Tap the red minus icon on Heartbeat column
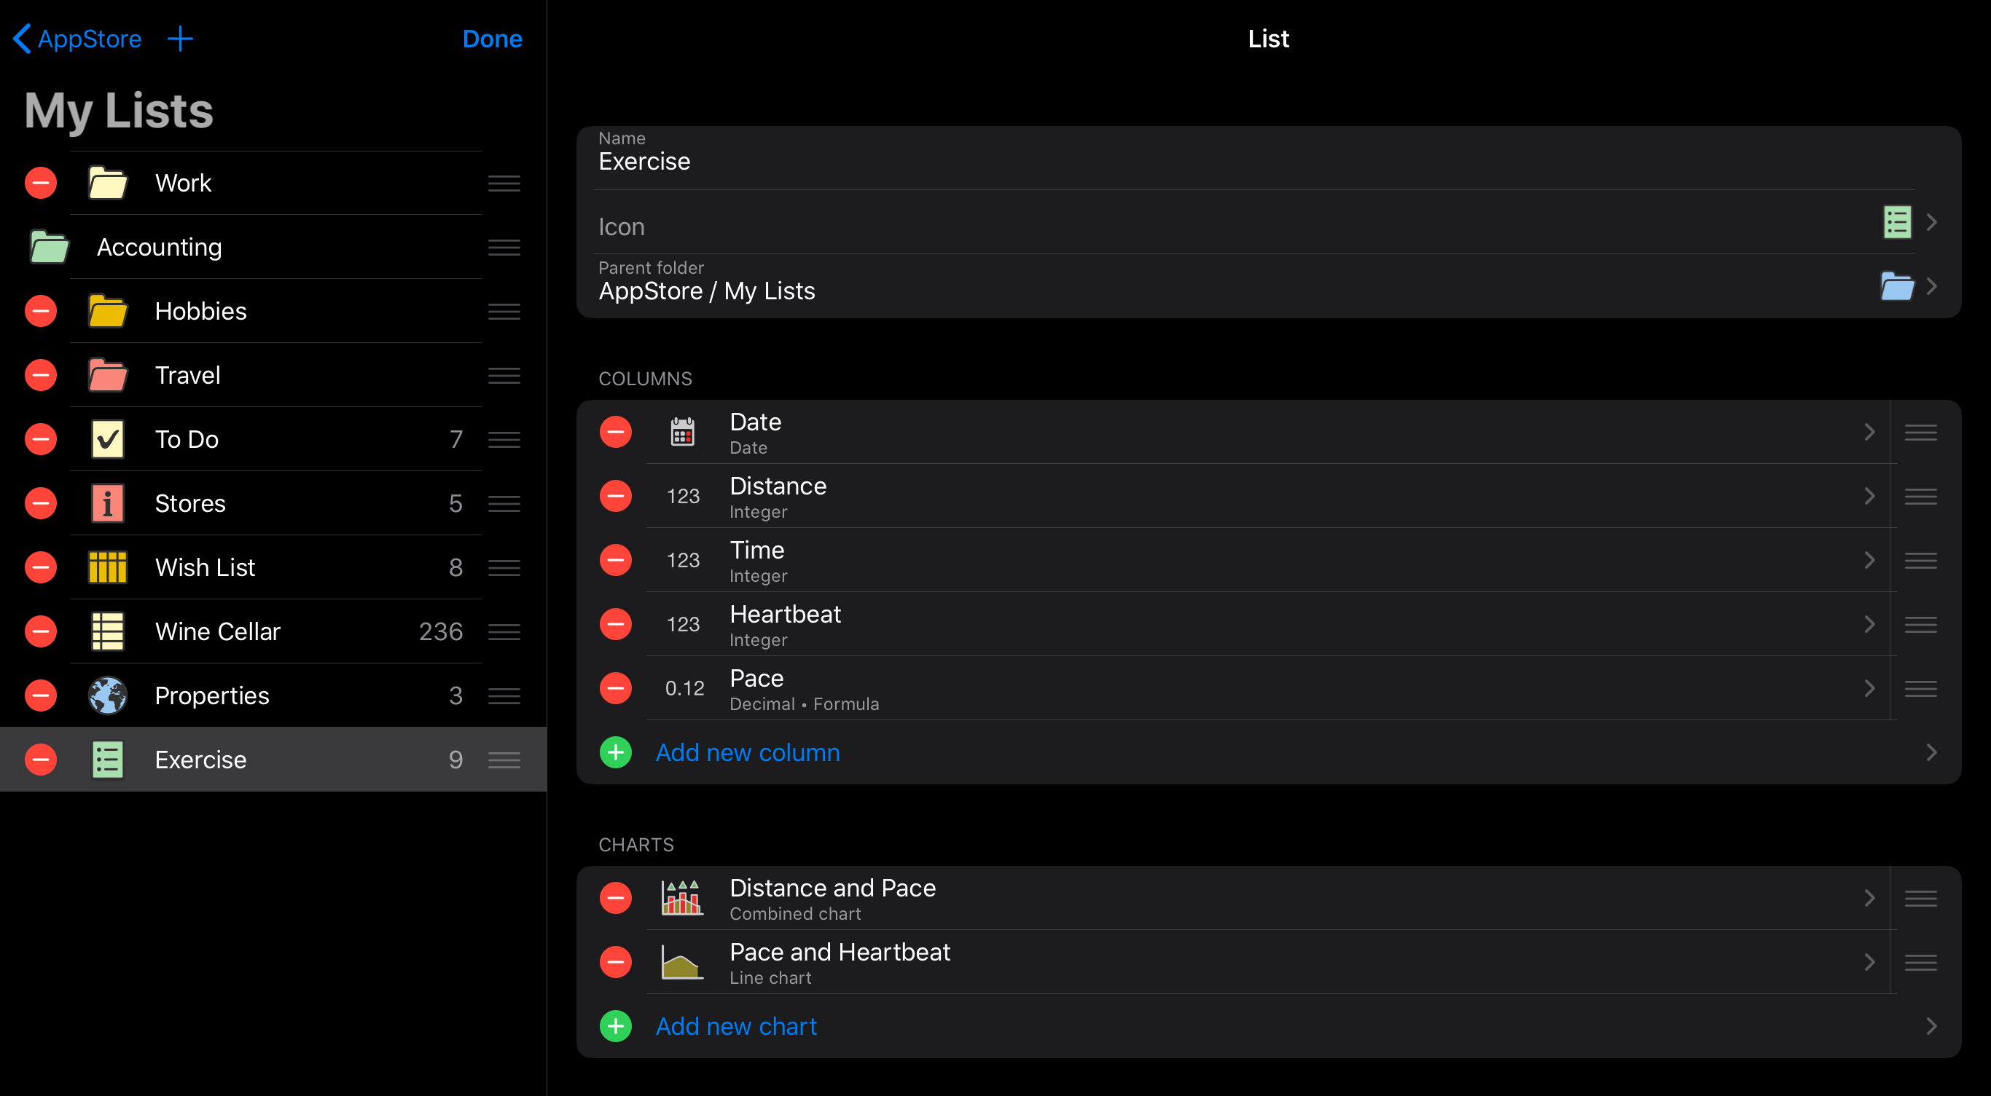The image size is (1991, 1096). point(615,624)
